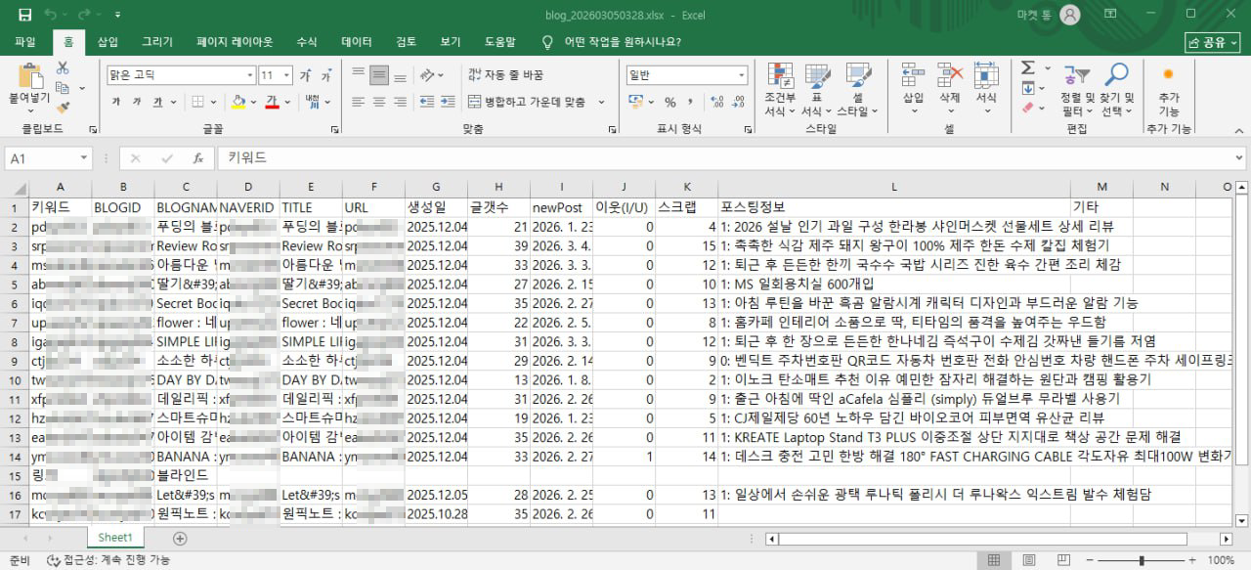1251x570 pixels.
Task: Switch to the 페이지 레이아웃 tab
Action: pos(235,42)
